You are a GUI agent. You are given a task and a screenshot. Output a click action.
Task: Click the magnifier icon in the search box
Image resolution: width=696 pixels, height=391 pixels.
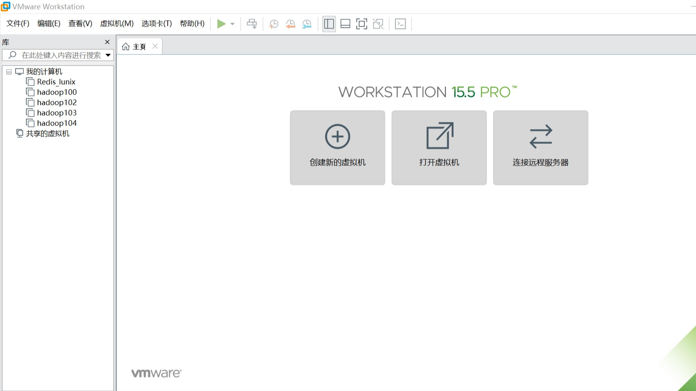coord(12,55)
